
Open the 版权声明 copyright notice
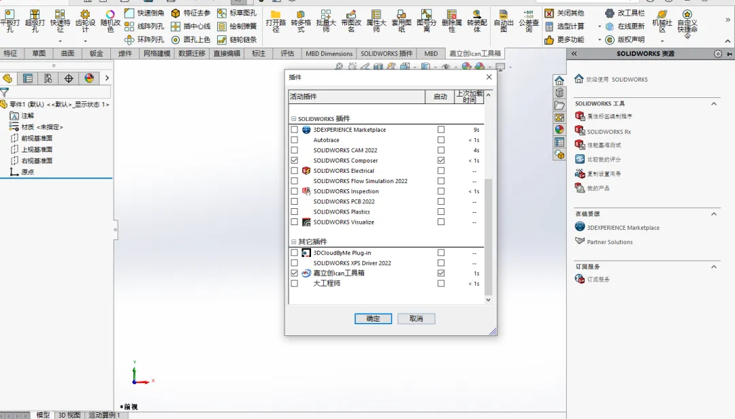(625, 40)
